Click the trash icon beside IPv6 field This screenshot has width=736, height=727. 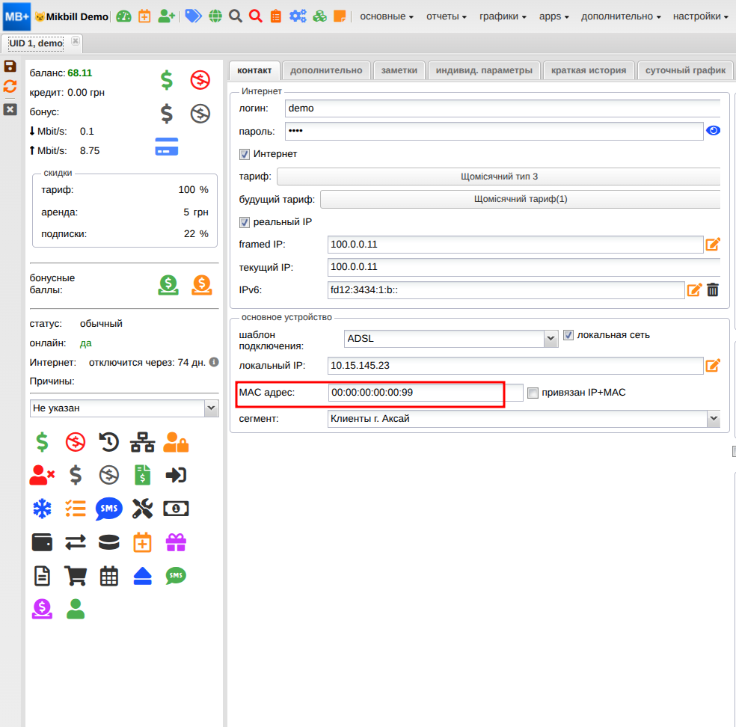click(x=713, y=290)
